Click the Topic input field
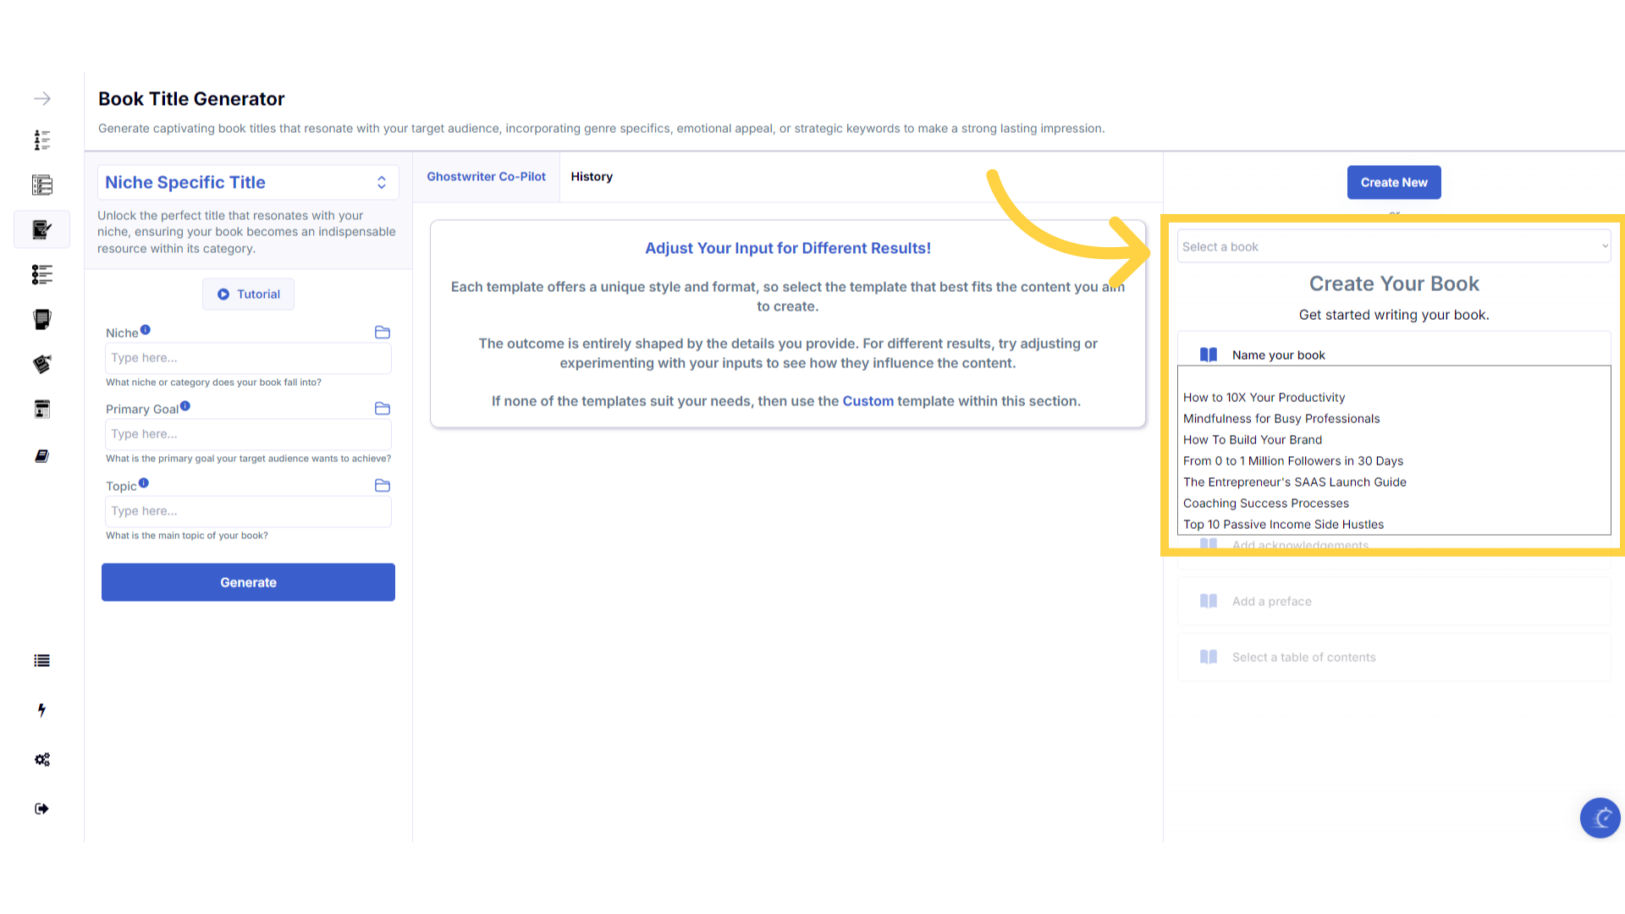This screenshot has width=1625, height=914. (248, 511)
